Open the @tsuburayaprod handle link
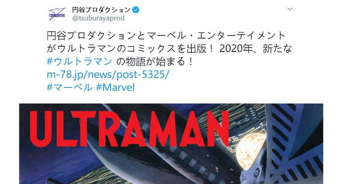Image resolution: width=338 pixels, height=184 pixels. (x=98, y=18)
